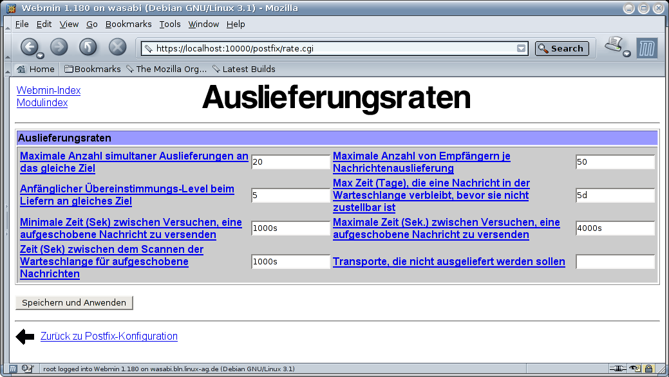
Task: Click Speichern und Anwenden button
Action: 74,303
